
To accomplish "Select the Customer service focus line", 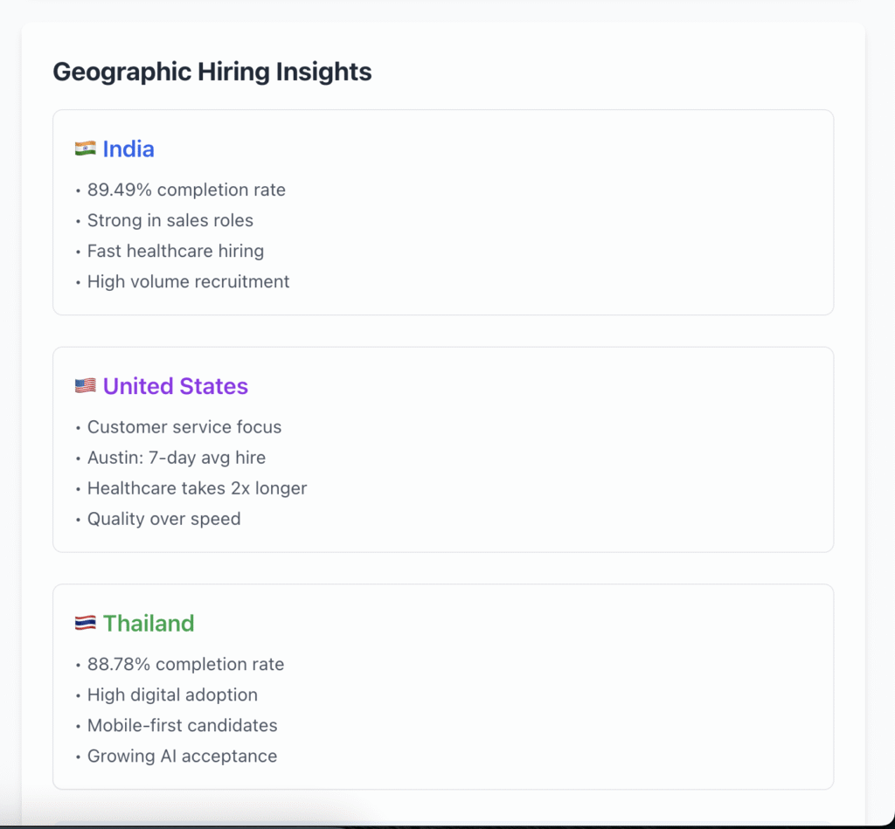I will coord(184,427).
